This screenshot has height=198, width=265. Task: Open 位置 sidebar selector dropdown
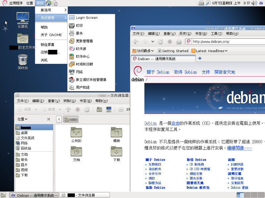click(x=23, y=119)
